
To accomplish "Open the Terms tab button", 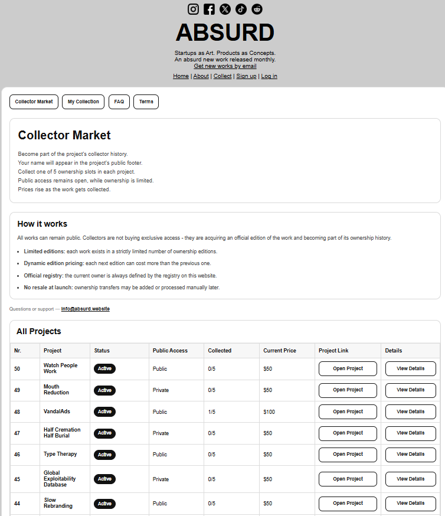I will (146, 102).
